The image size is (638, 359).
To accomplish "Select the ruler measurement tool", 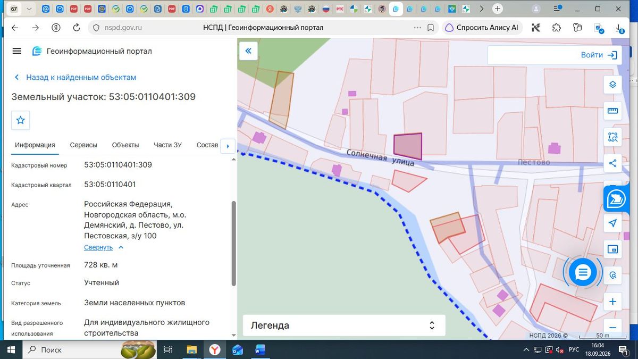I will [612, 111].
